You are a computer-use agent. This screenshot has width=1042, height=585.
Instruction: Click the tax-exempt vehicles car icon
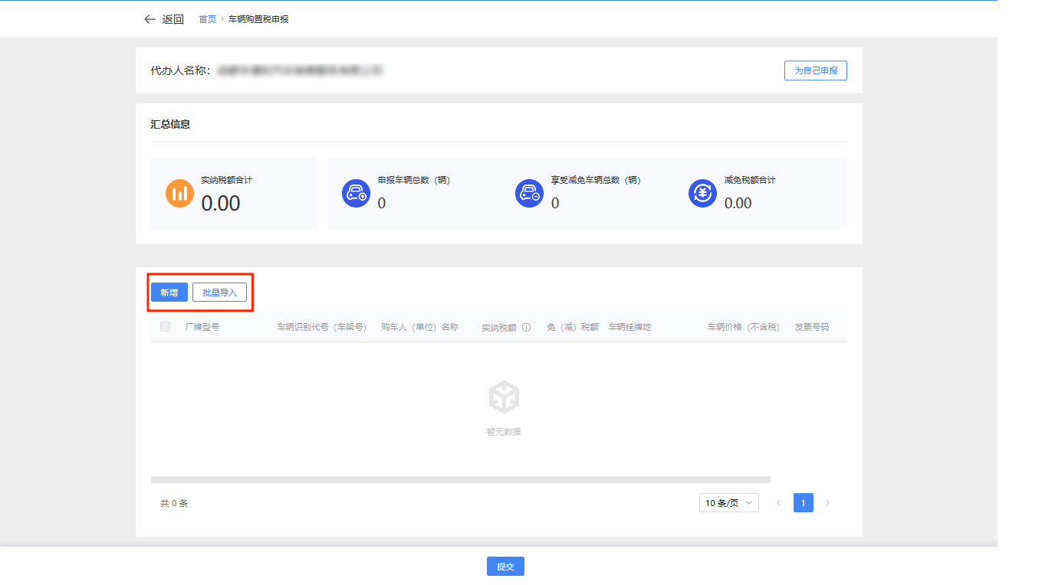[x=529, y=193]
